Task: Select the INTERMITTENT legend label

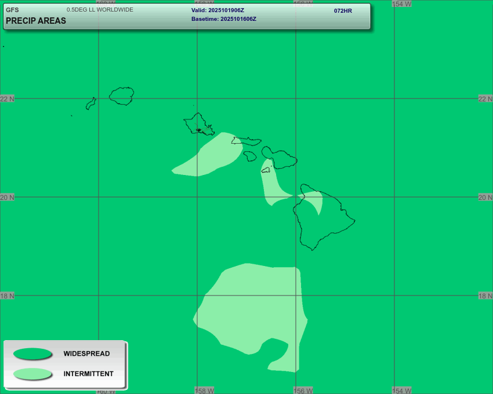Action: coord(88,374)
